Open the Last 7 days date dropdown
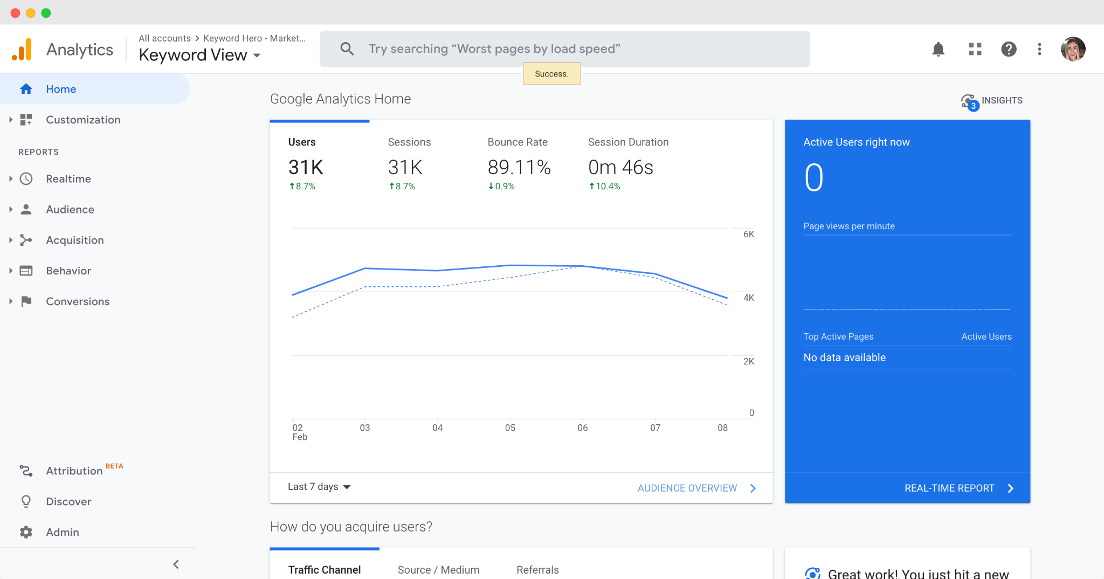The width and height of the screenshot is (1104, 579). (x=319, y=486)
